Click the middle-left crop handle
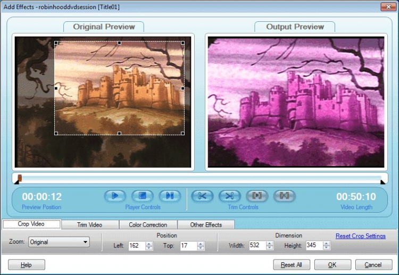The image size is (399, 275). click(56, 88)
